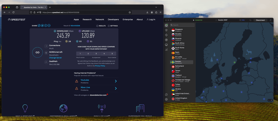Select Singapore in NordVPN server list
This screenshot has height=121, width=278.
point(182,30)
